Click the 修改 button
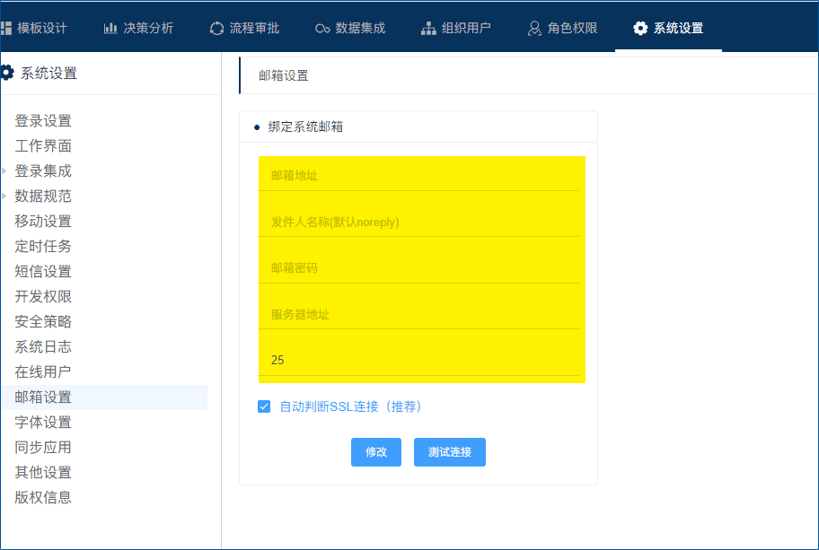 376,452
